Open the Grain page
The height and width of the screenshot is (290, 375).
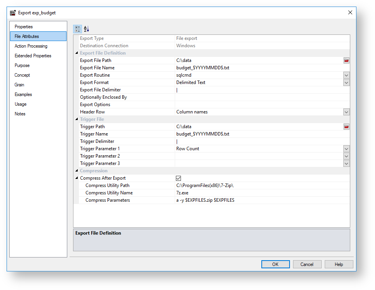click(x=38, y=85)
